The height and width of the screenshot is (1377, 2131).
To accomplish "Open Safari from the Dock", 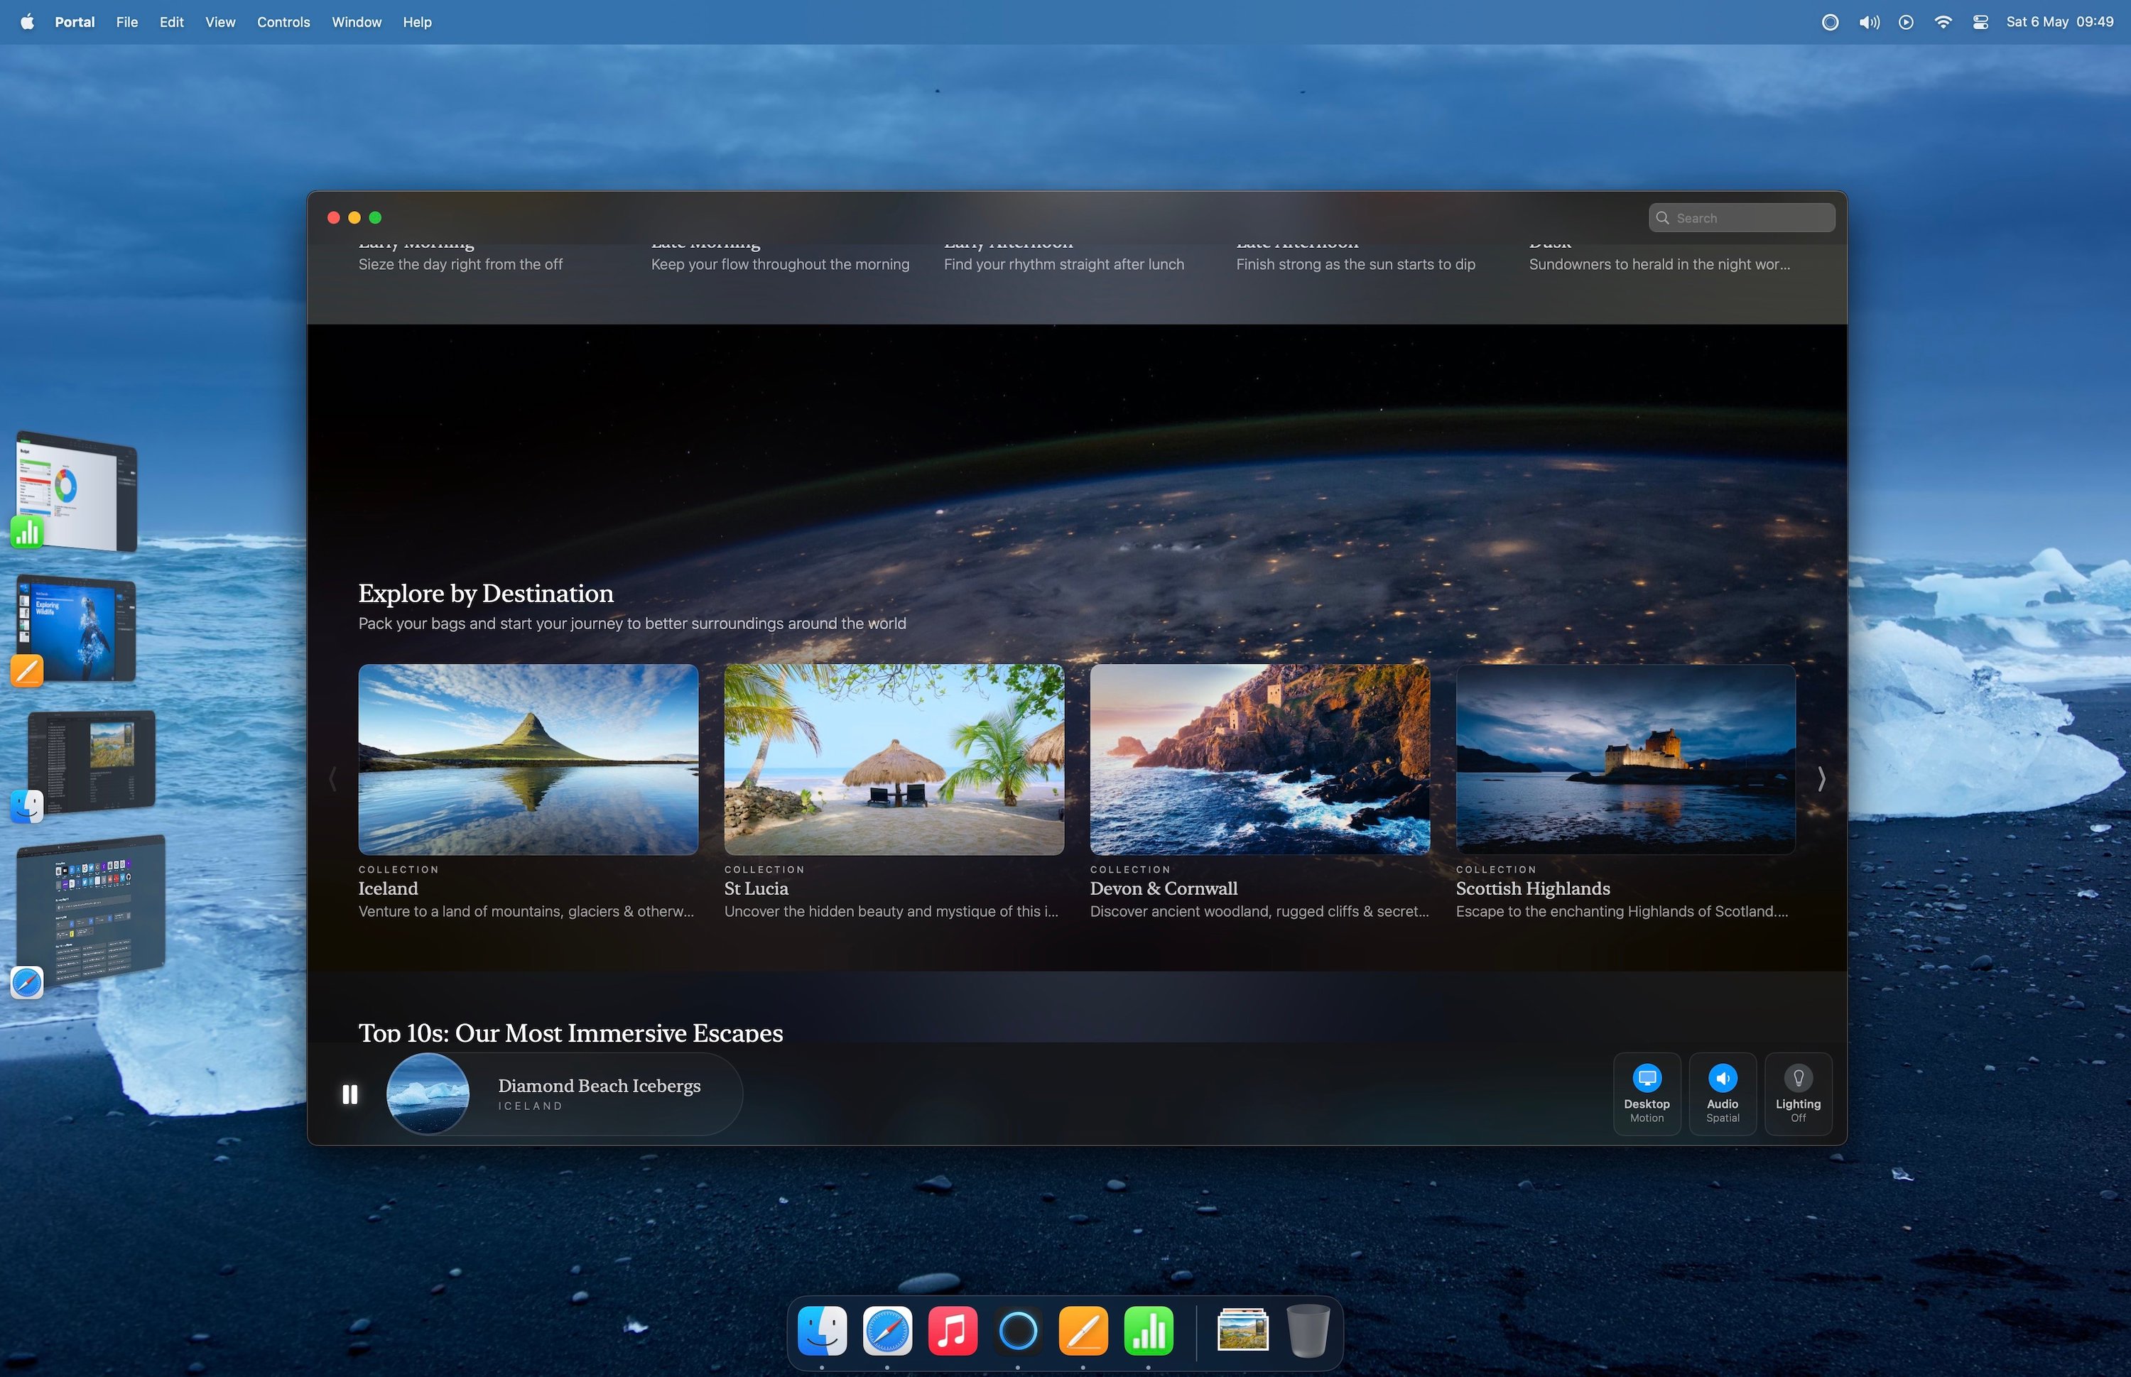I will pyautogui.click(x=887, y=1329).
